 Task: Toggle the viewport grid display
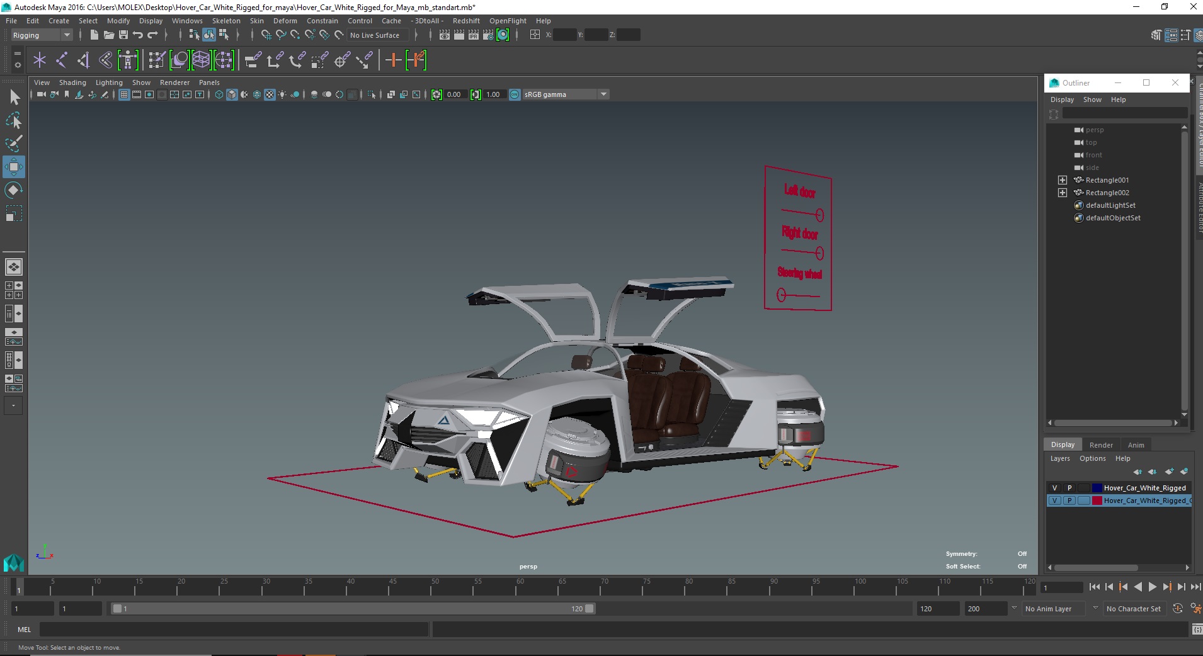click(124, 94)
